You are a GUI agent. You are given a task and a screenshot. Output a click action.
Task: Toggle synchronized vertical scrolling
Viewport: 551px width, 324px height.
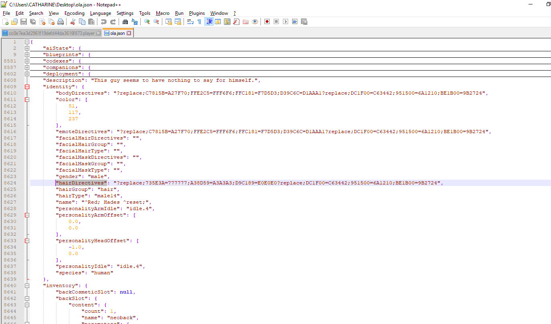[x=169, y=22]
